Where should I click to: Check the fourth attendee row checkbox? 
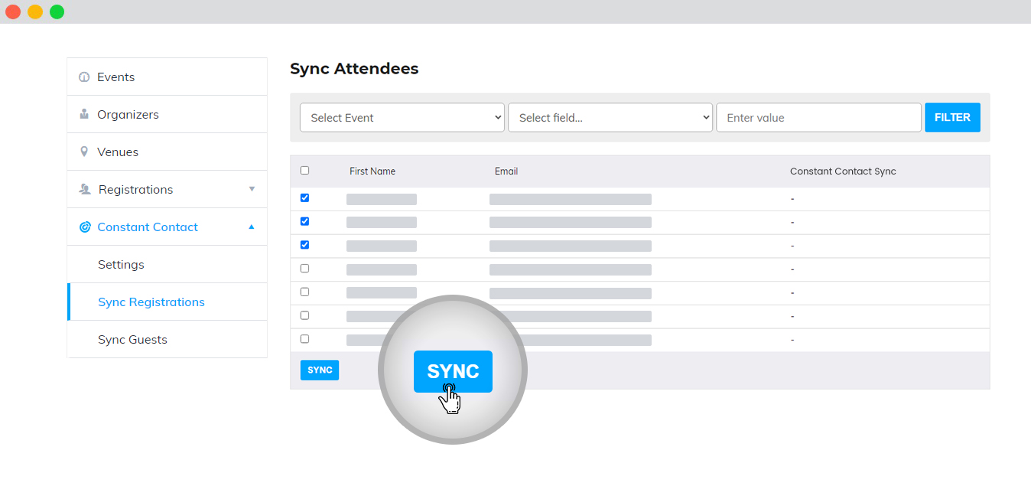tap(304, 269)
